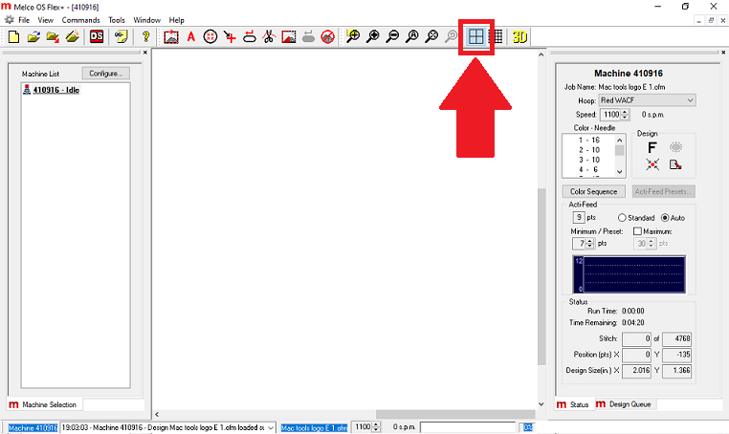Open the Tools menu
Image resolution: width=729 pixels, height=434 pixels.
[x=117, y=20]
